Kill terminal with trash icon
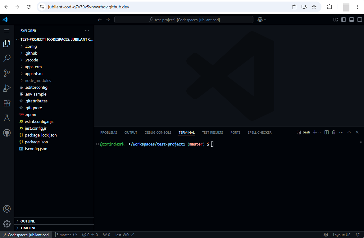Viewport: 364px width, 238px height. 334,132
